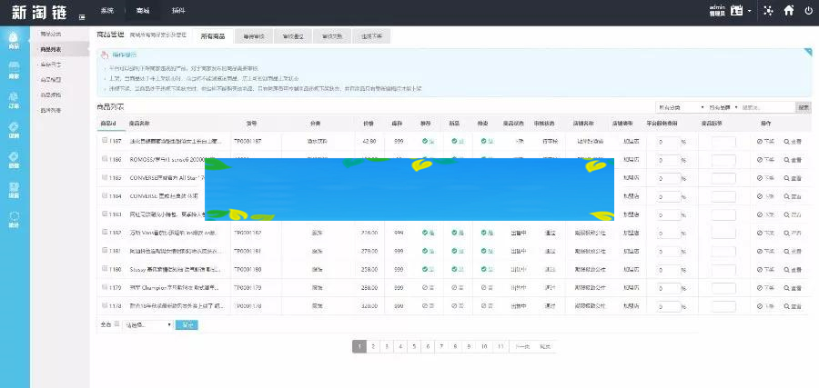This screenshot has height=388, width=819.
Task: Tick the checkbox for product 1180
Action: coord(105,269)
